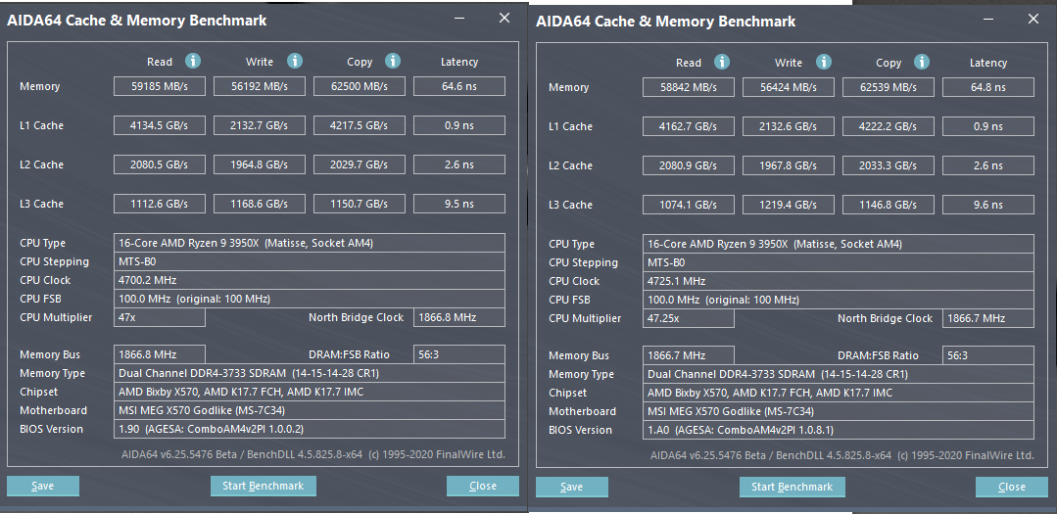The height and width of the screenshot is (514, 1057).
Task: Click L3 Cache latency 9.6 ns
Action: [988, 204]
